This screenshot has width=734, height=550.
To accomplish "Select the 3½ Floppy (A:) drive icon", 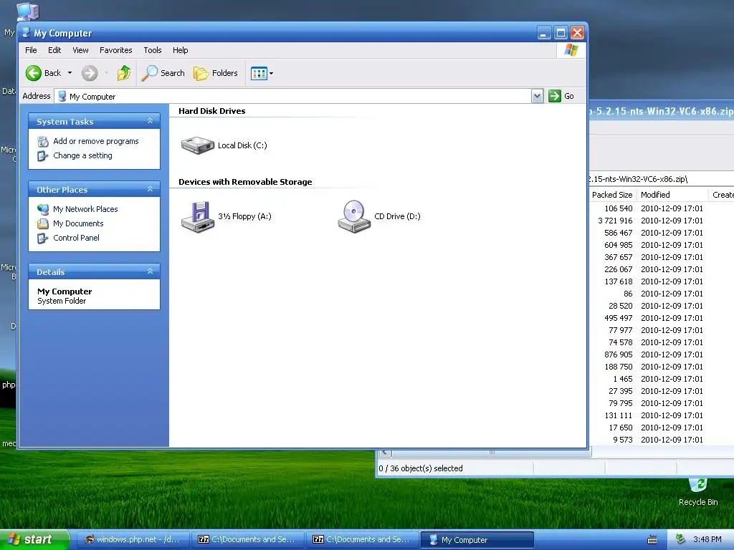I will pos(198,216).
